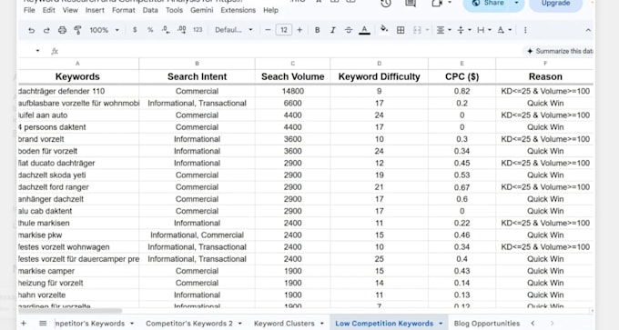Select the cell showing 14800
This screenshot has height=330, width=619.
click(x=292, y=91)
